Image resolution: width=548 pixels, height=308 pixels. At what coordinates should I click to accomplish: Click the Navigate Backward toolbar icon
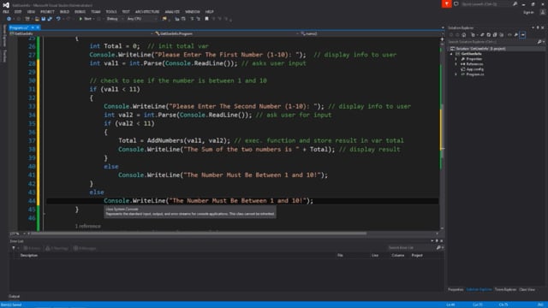[9, 19]
